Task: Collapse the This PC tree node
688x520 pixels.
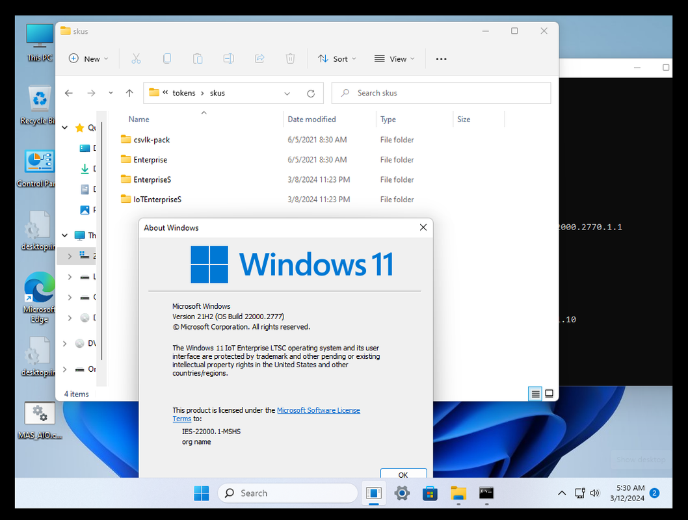Action: 65,235
